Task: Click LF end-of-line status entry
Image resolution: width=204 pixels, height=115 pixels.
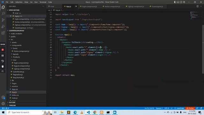Action: (171, 108)
